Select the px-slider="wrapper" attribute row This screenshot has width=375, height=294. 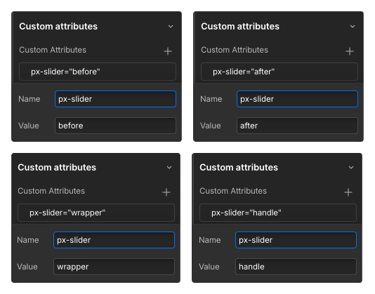click(x=96, y=213)
